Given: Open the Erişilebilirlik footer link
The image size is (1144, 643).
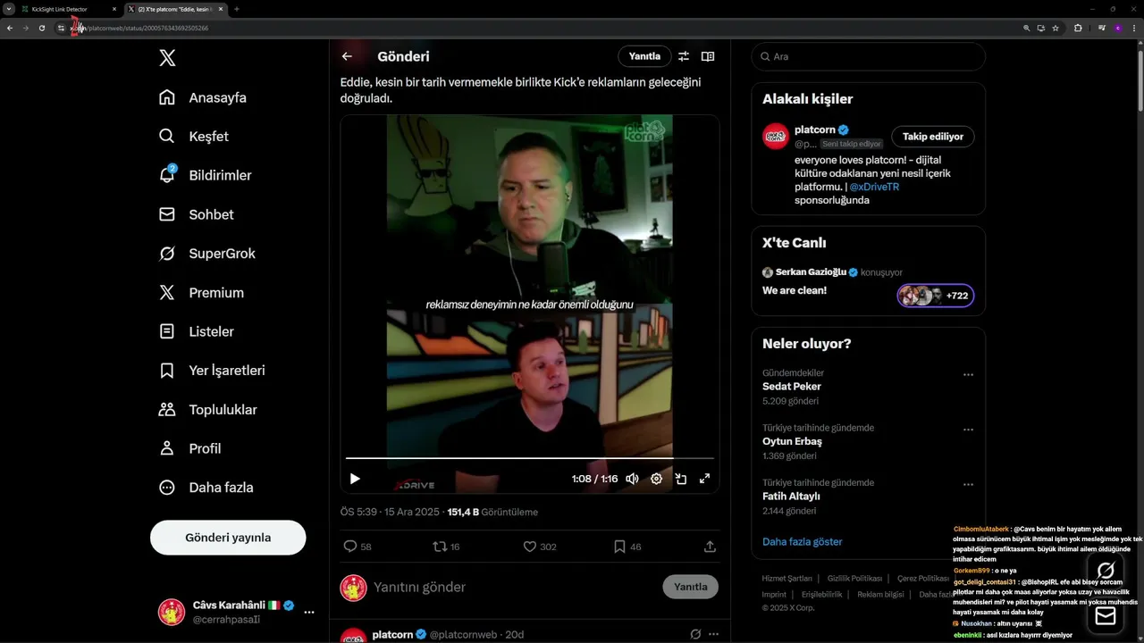Looking at the screenshot, I should click(x=822, y=595).
